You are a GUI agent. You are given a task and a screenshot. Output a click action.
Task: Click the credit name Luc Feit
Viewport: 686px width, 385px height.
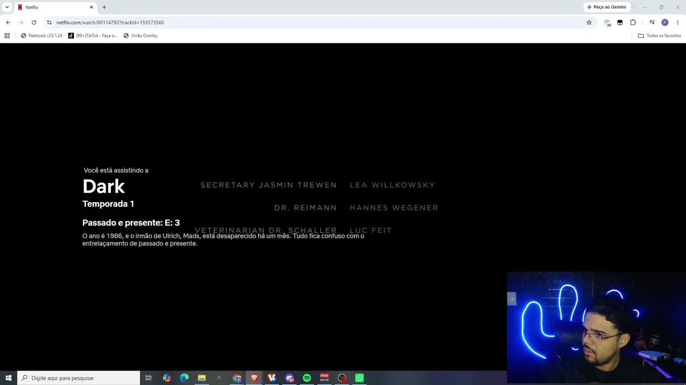[x=371, y=230]
